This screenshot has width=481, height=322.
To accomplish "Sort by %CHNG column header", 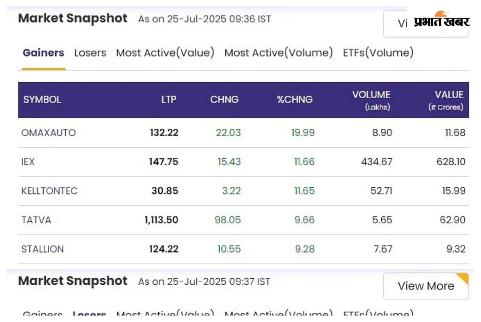I will (295, 100).
